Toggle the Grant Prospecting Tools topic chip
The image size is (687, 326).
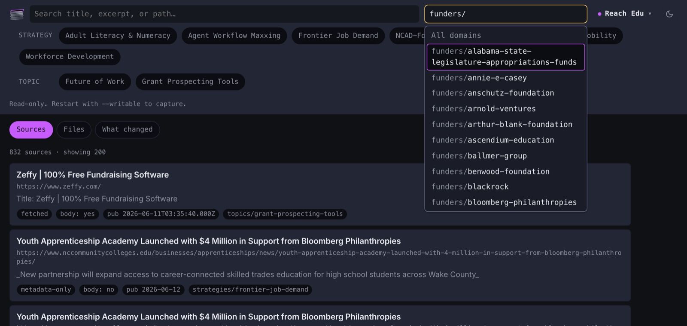[190, 82]
